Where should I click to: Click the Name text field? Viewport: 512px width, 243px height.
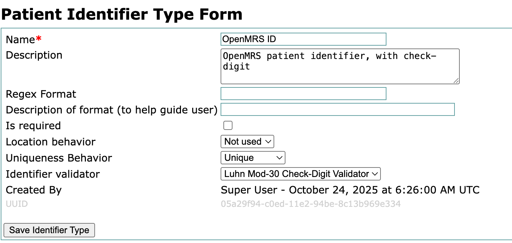coord(303,39)
